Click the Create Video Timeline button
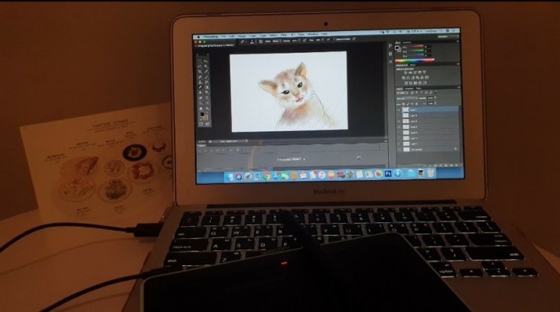560x312 pixels. [x=289, y=159]
